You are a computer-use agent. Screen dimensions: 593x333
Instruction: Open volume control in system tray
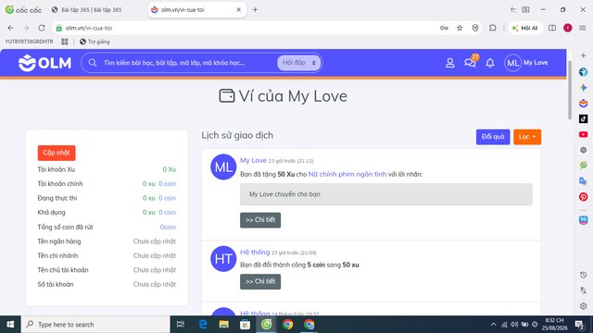click(514, 325)
